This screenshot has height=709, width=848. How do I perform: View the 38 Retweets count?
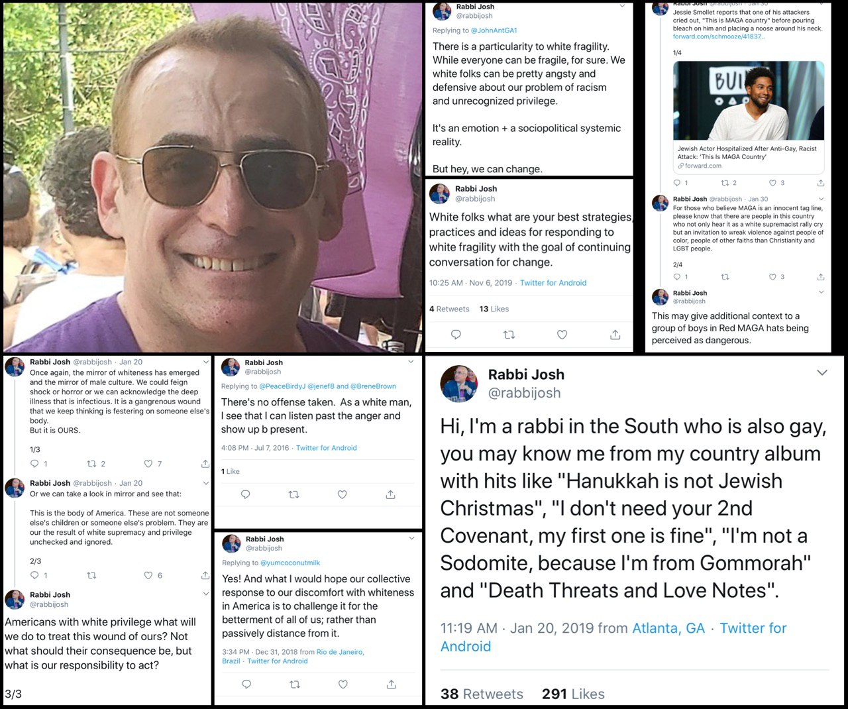(x=482, y=694)
